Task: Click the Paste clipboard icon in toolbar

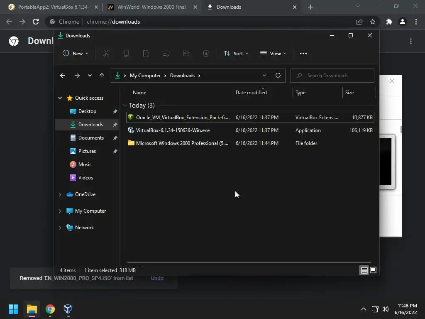Action: click(x=146, y=54)
